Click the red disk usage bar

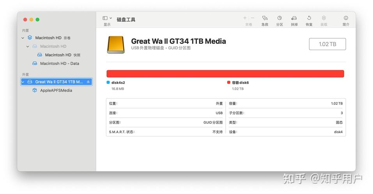click(x=225, y=74)
